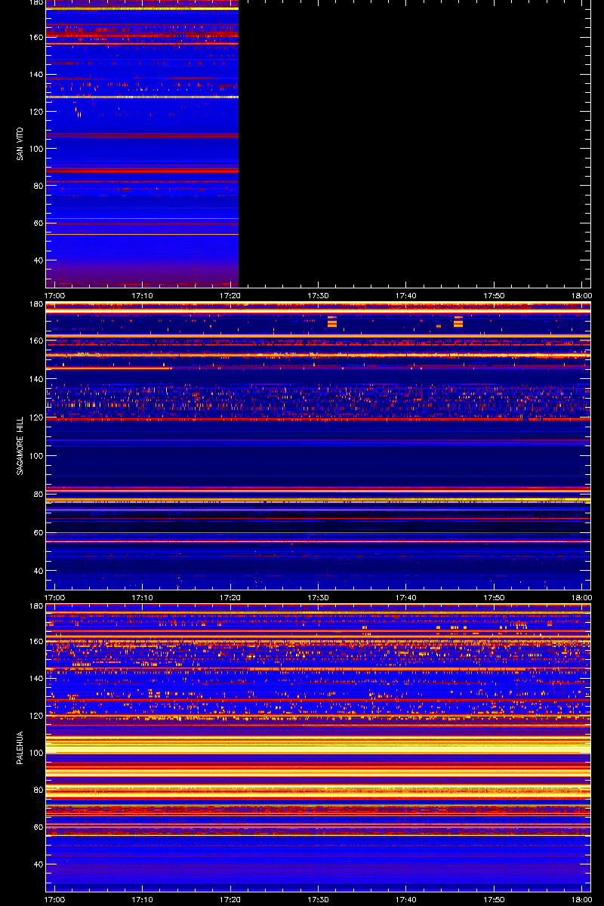Pick the 160 frequency label on Palehua axis
Image resolution: width=604 pixels, height=906 pixels.
(35, 642)
